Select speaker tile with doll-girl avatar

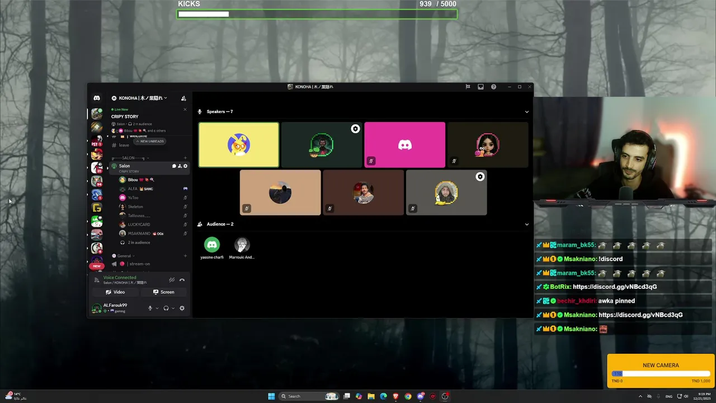coord(488,145)
